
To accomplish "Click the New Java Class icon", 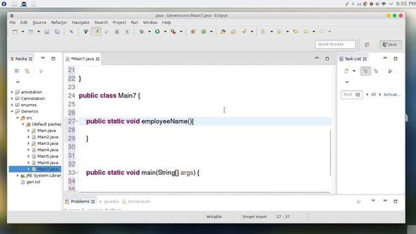I will 203,32.
